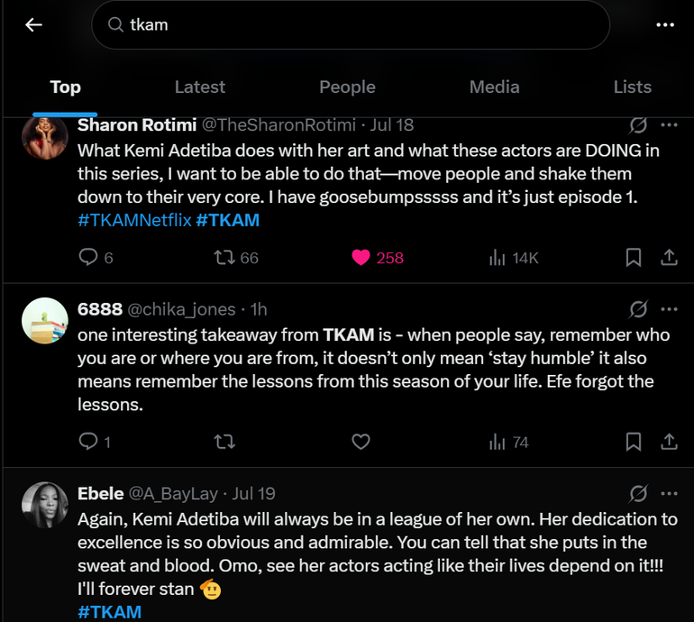This screenshot has height=622, width=694.
Task: Click the search field containing tkam
Action: tap(352, 25)
